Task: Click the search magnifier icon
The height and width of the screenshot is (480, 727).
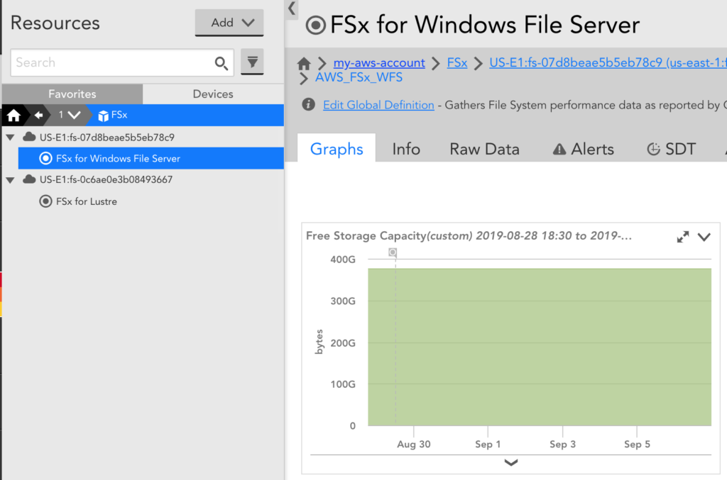Action: 222,63
